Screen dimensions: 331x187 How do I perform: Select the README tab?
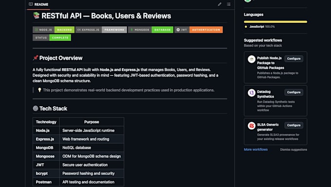pyautogui.click(x=38, y=4)
